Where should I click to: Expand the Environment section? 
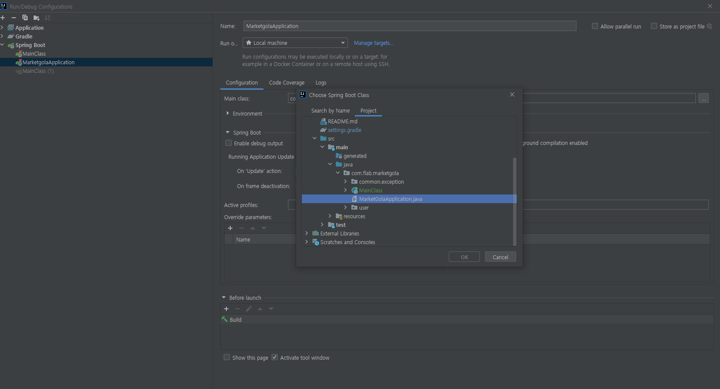[228, 113]
